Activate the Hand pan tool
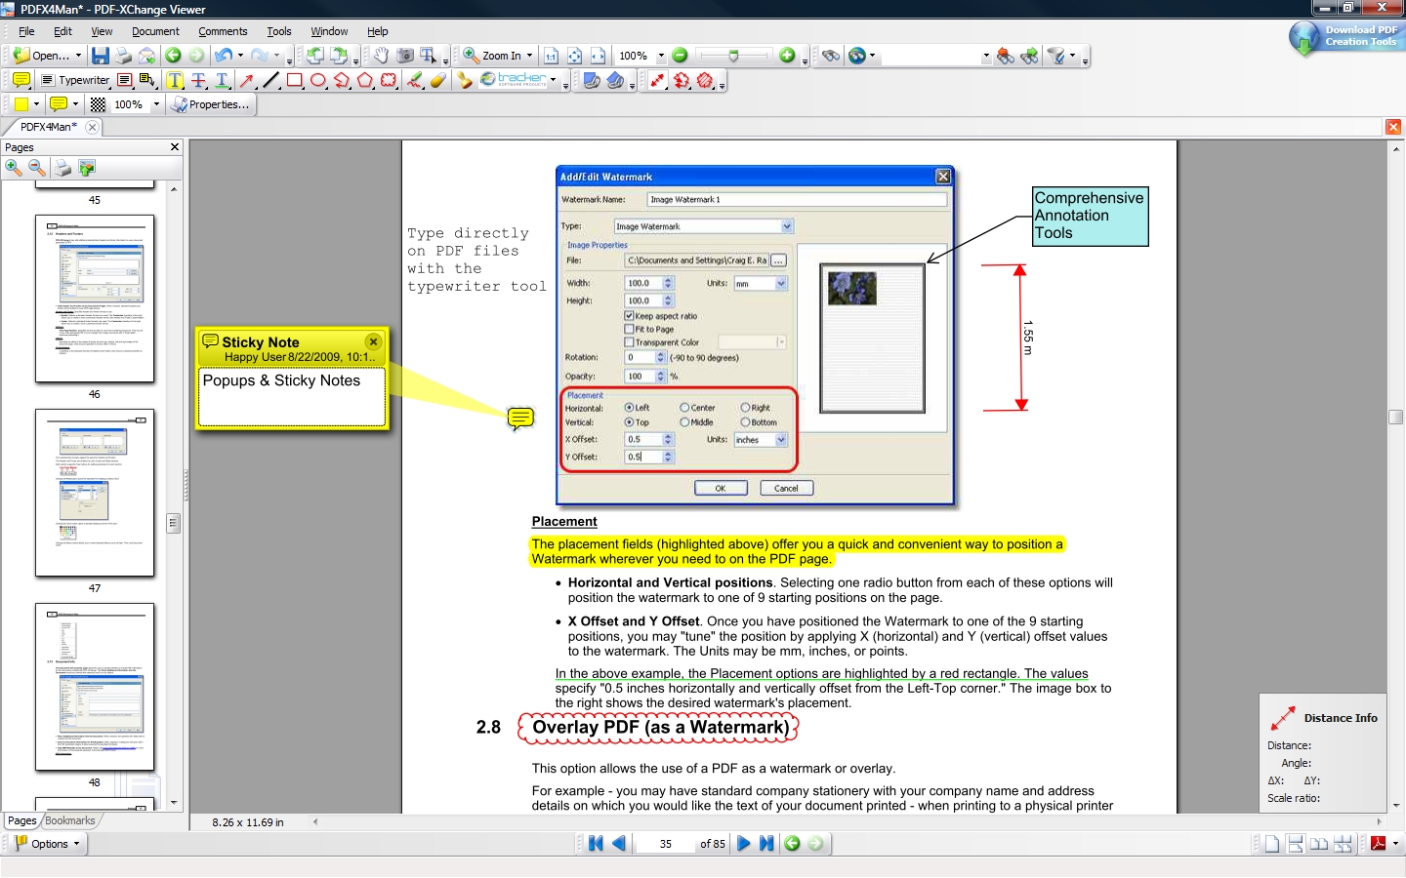Viewport: 1406px width, 878px height. coord(380,56)
